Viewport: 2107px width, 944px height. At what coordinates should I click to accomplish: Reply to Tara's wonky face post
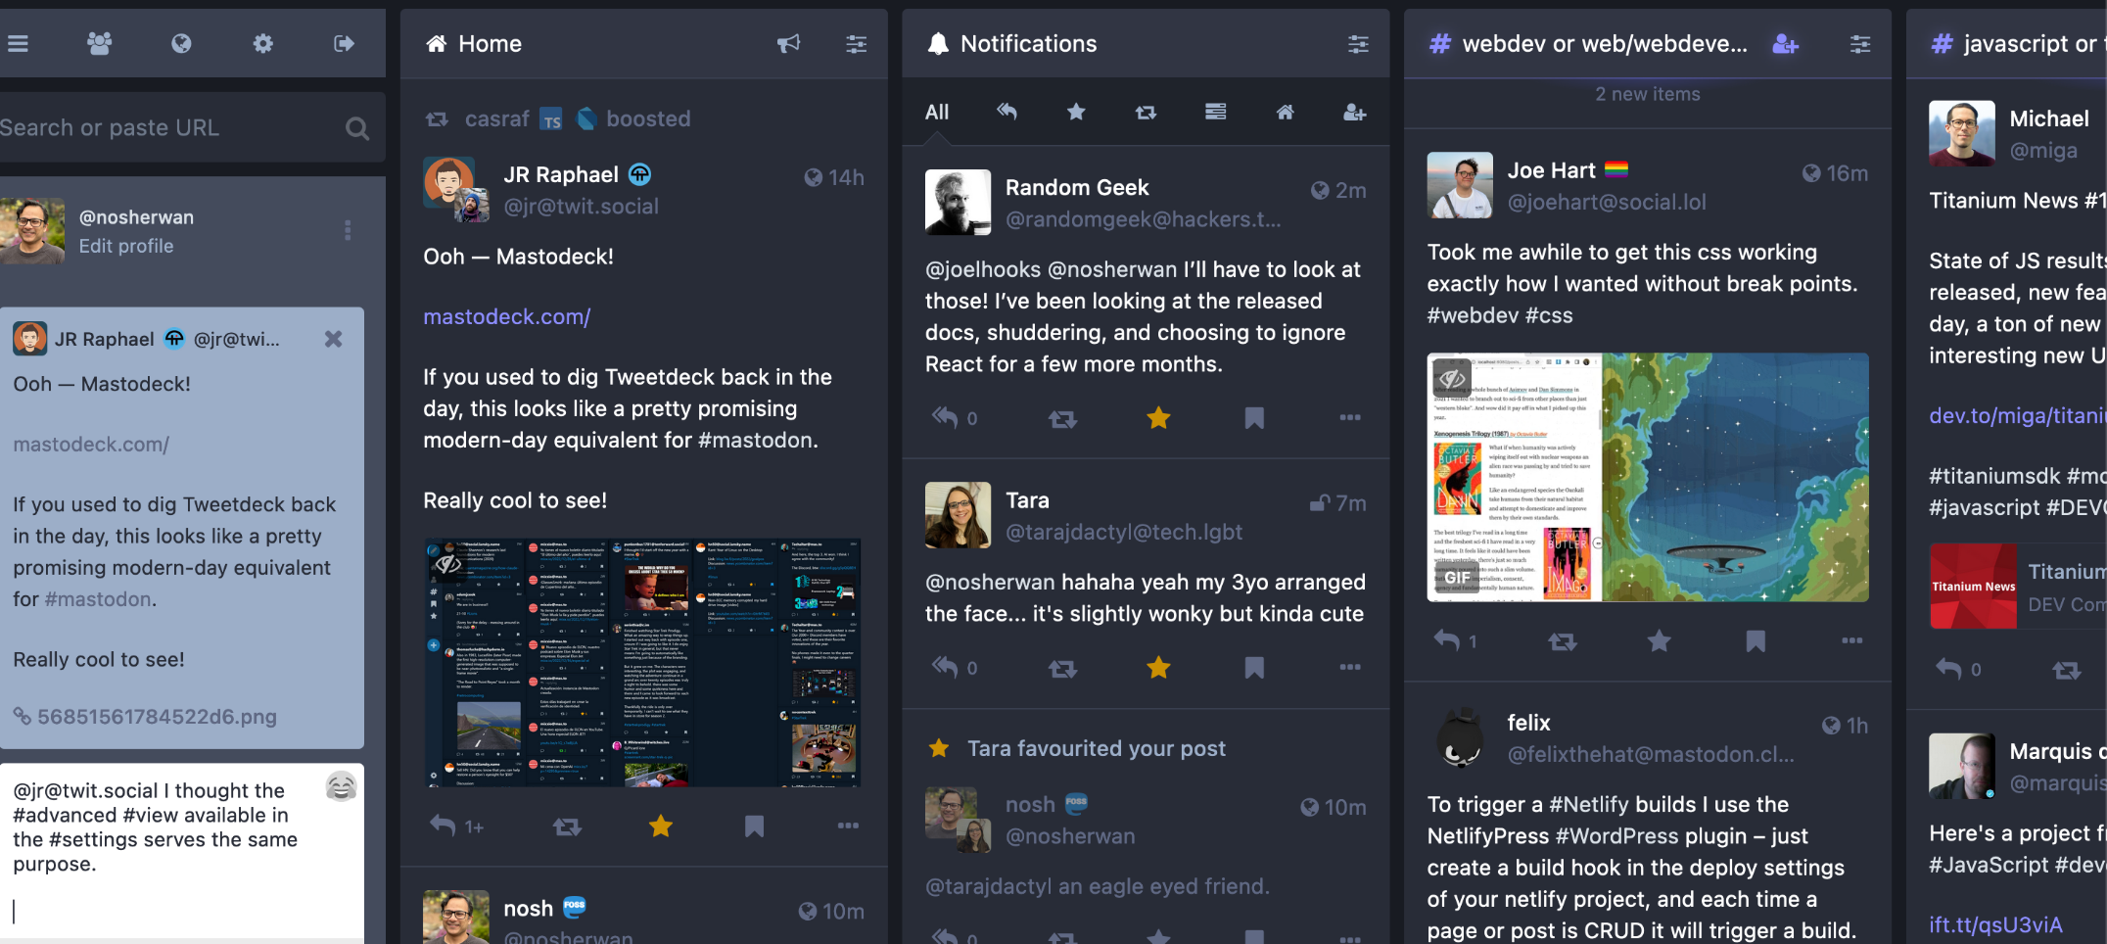[x=945, y=668]
